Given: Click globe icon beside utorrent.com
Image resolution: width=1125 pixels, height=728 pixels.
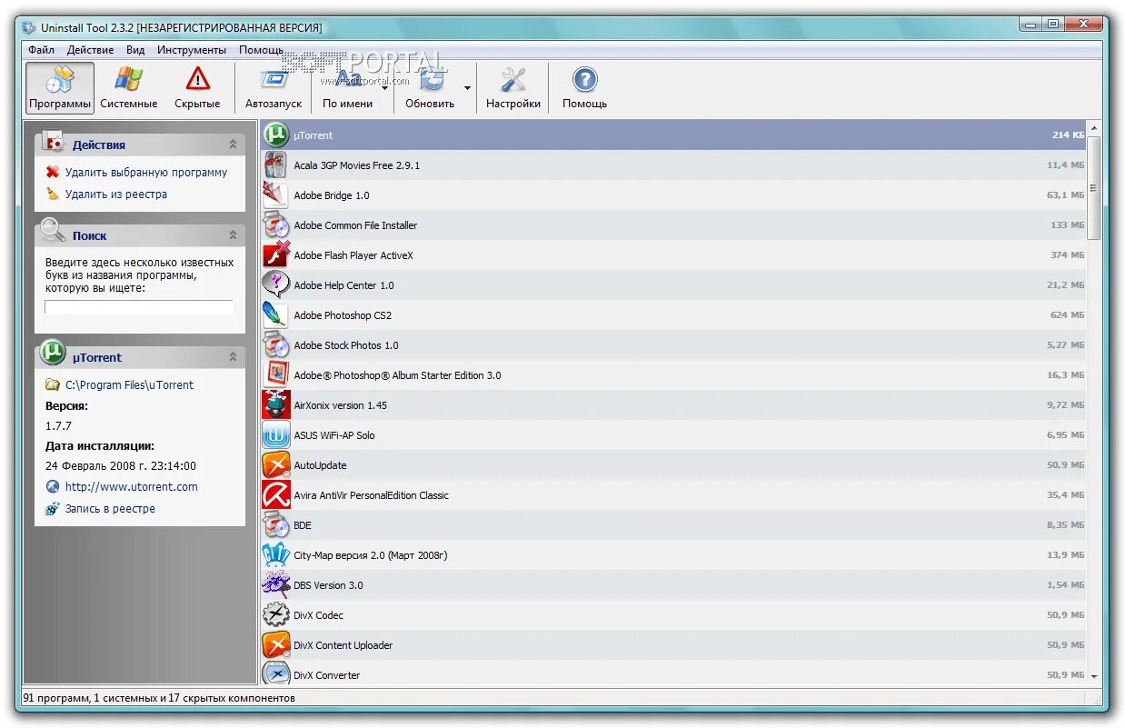Looking at the screenshot, I should (x=53, y=486).
